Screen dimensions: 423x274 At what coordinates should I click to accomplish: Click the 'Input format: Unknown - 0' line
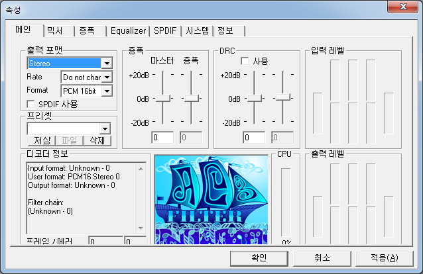pyautogui.click(x=69, y=168)
